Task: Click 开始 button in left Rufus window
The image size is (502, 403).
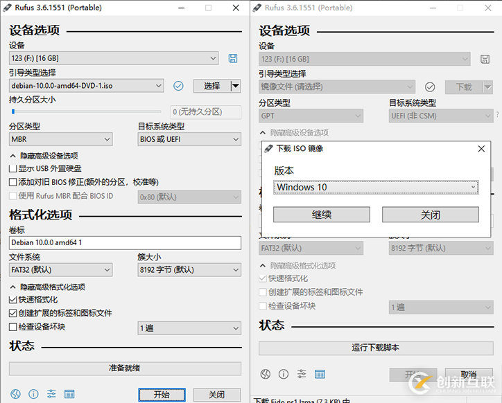Action: (x=162, y=395)
